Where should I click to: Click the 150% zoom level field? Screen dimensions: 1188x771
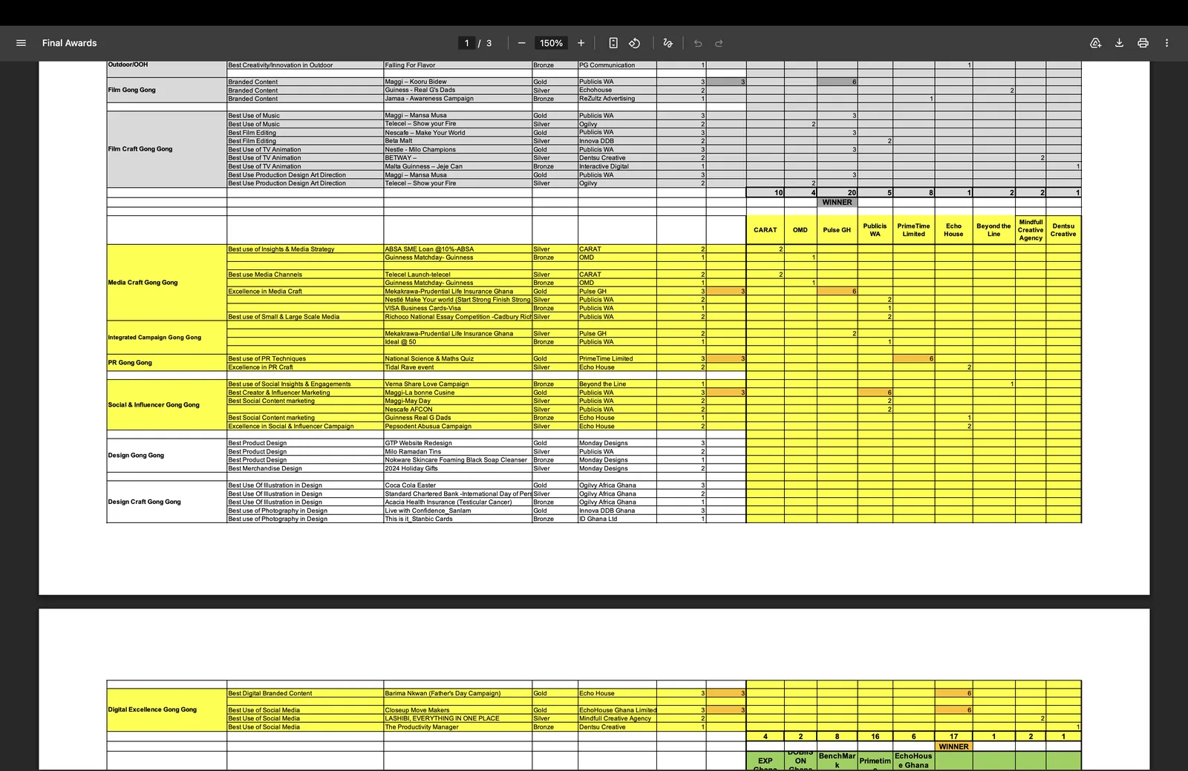[551, 43]
